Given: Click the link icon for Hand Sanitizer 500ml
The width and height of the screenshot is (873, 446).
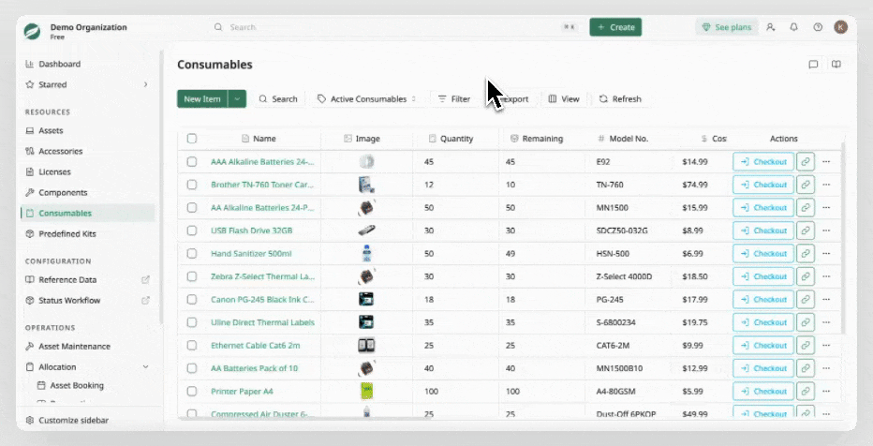Looking at the screenshot, I should tap(806, 253).
